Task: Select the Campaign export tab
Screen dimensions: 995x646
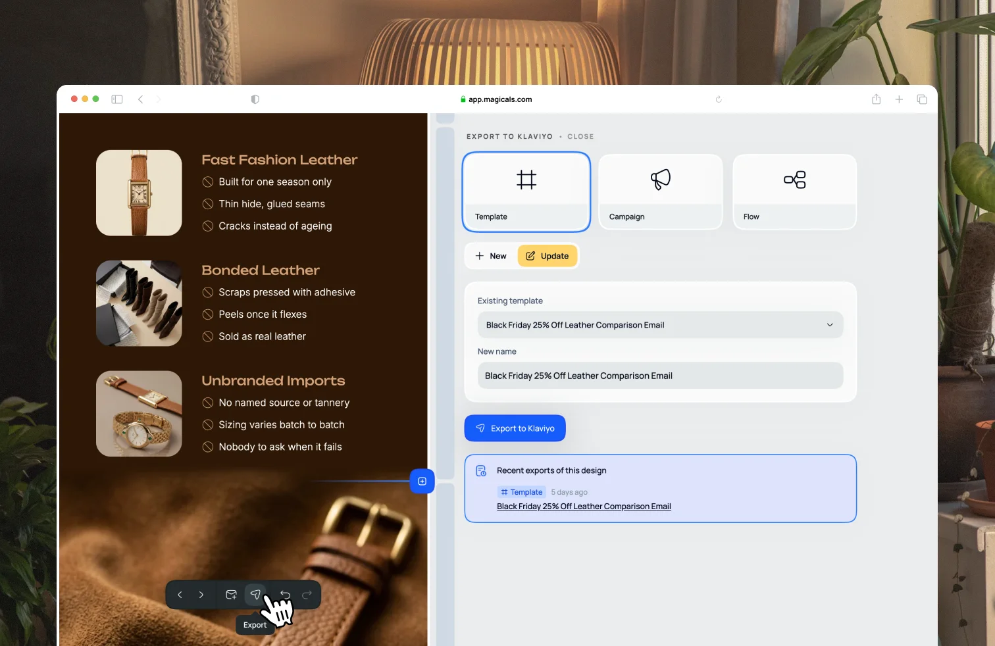Action: tap(661, 192)
